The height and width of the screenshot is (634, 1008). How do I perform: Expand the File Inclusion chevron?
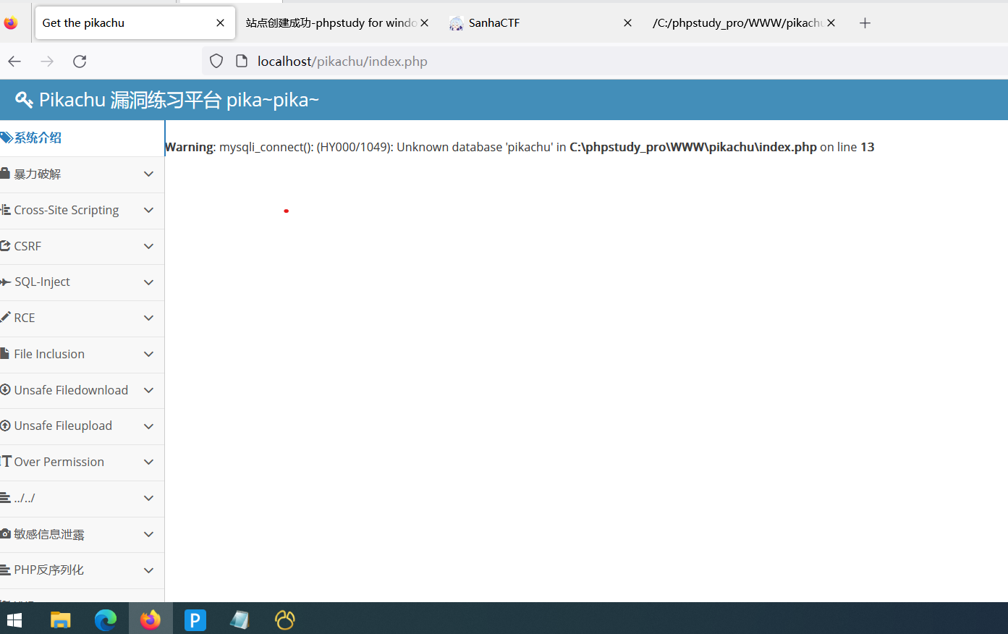tap(148, 354)
